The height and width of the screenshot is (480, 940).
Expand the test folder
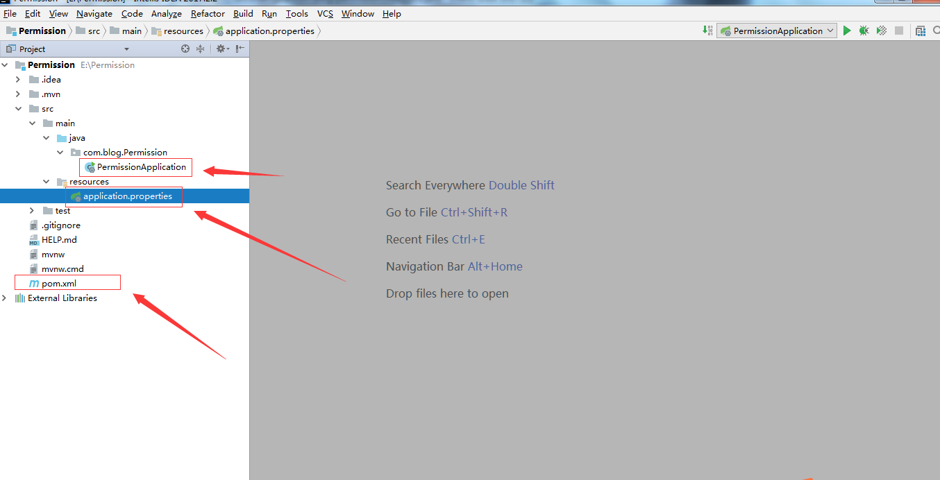[x=32, y=211]
